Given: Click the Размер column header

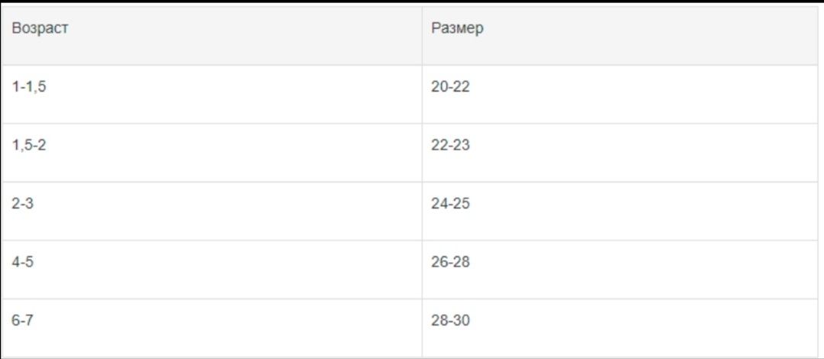Looking at the screenshot, I should click(620, 36).
